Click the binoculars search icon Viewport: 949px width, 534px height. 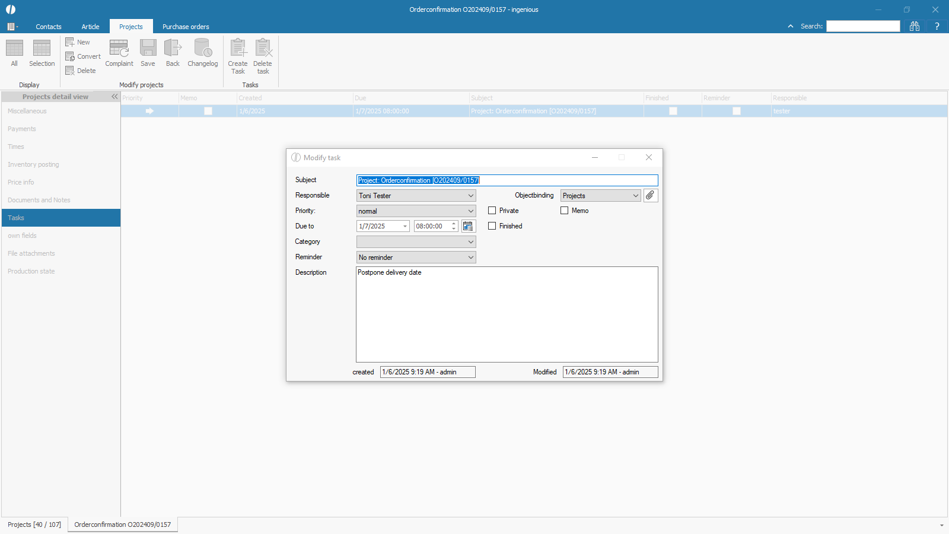915,26
